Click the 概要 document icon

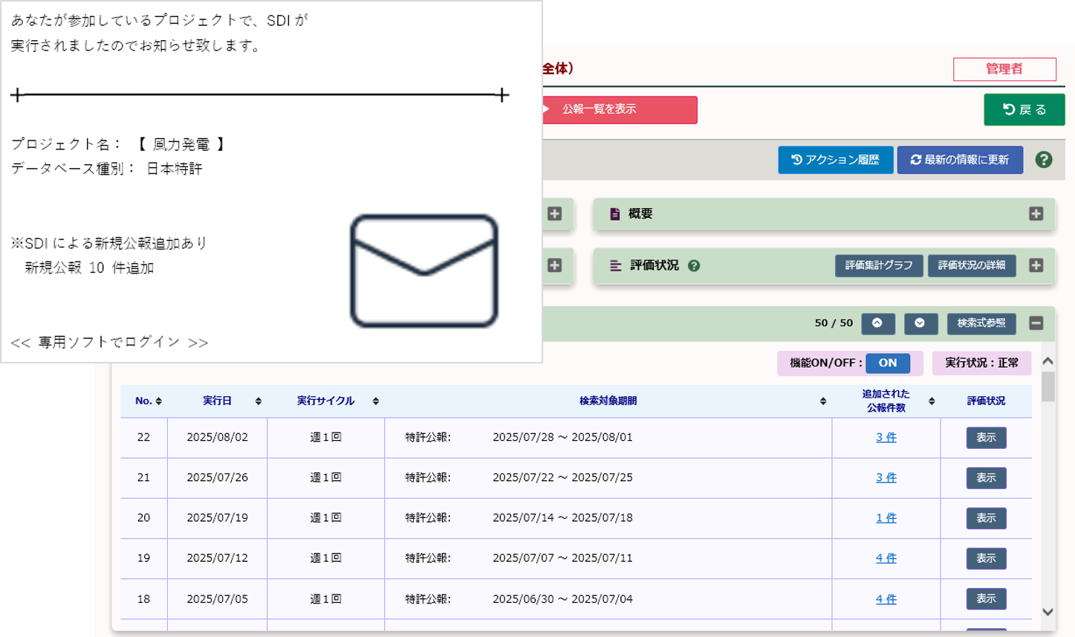(x=615, y=214)
